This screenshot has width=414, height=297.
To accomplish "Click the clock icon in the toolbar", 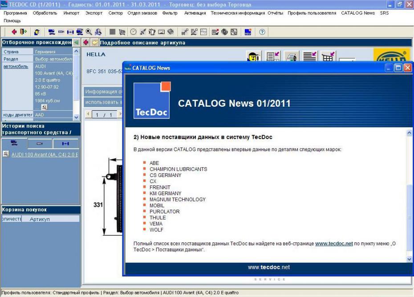I will 134,32.
